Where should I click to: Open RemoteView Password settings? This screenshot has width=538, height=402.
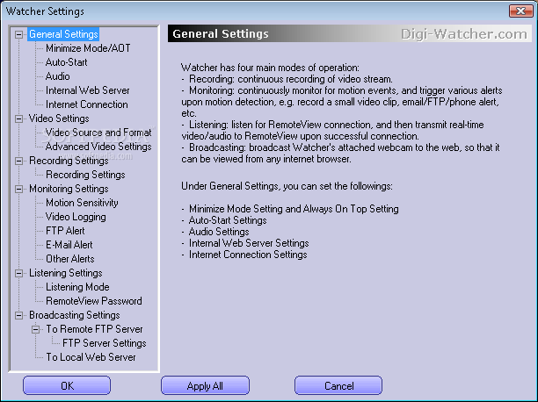94,301
